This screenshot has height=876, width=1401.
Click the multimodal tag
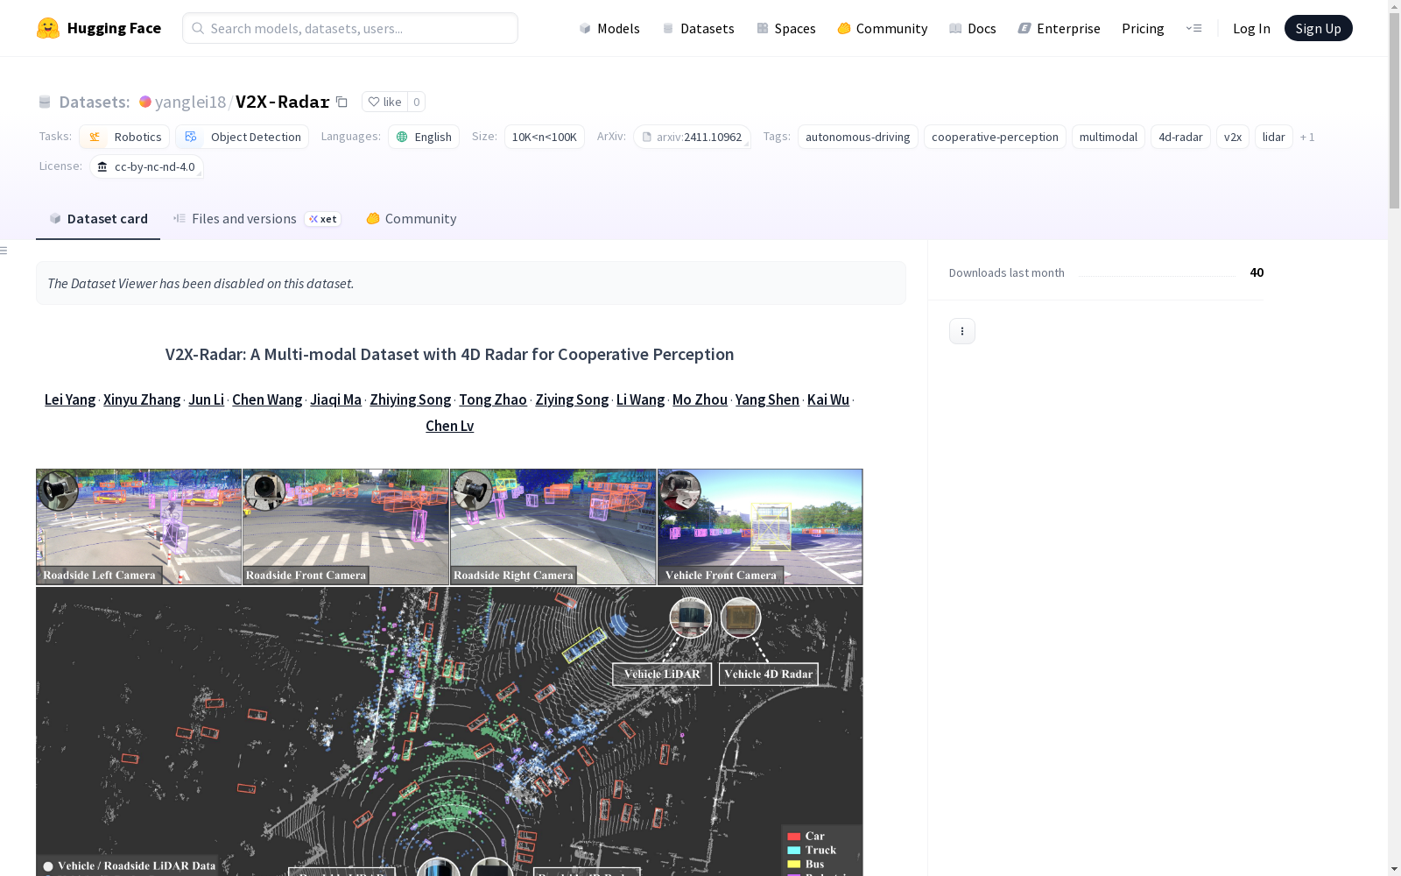pos(1109,137)
